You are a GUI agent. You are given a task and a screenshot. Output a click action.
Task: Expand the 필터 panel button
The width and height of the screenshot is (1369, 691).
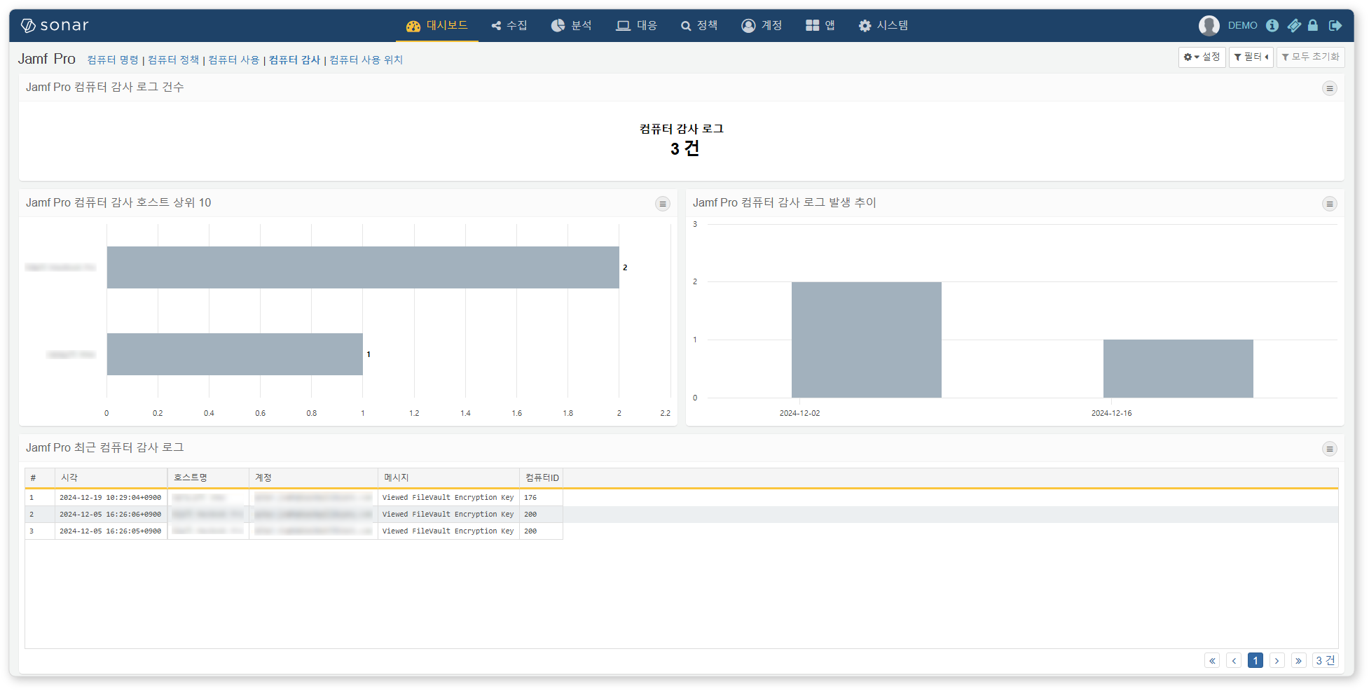point(1251,57)
